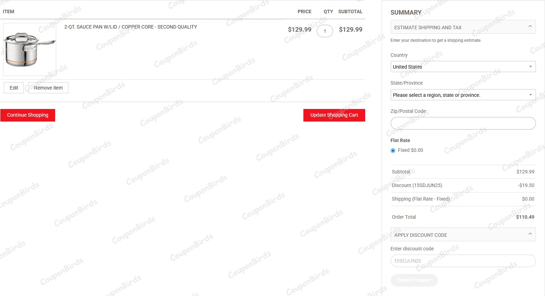The height and width of the screenshot is (296, 545).
Task: Click the Zip/Postal Code input field
Action: click(463, 123)
